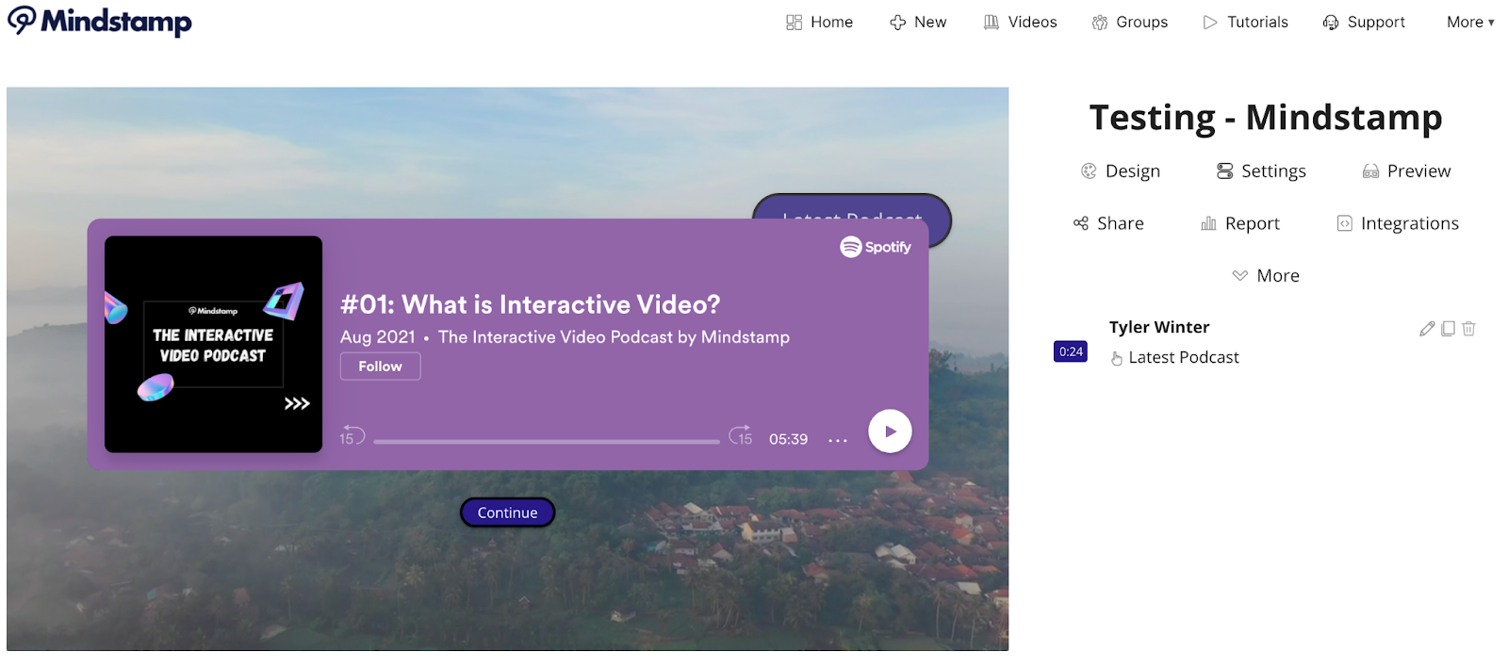Delete the Latest Podcast interaction trash icon
Screen dimensions: 1508x668
[1468, 328]
